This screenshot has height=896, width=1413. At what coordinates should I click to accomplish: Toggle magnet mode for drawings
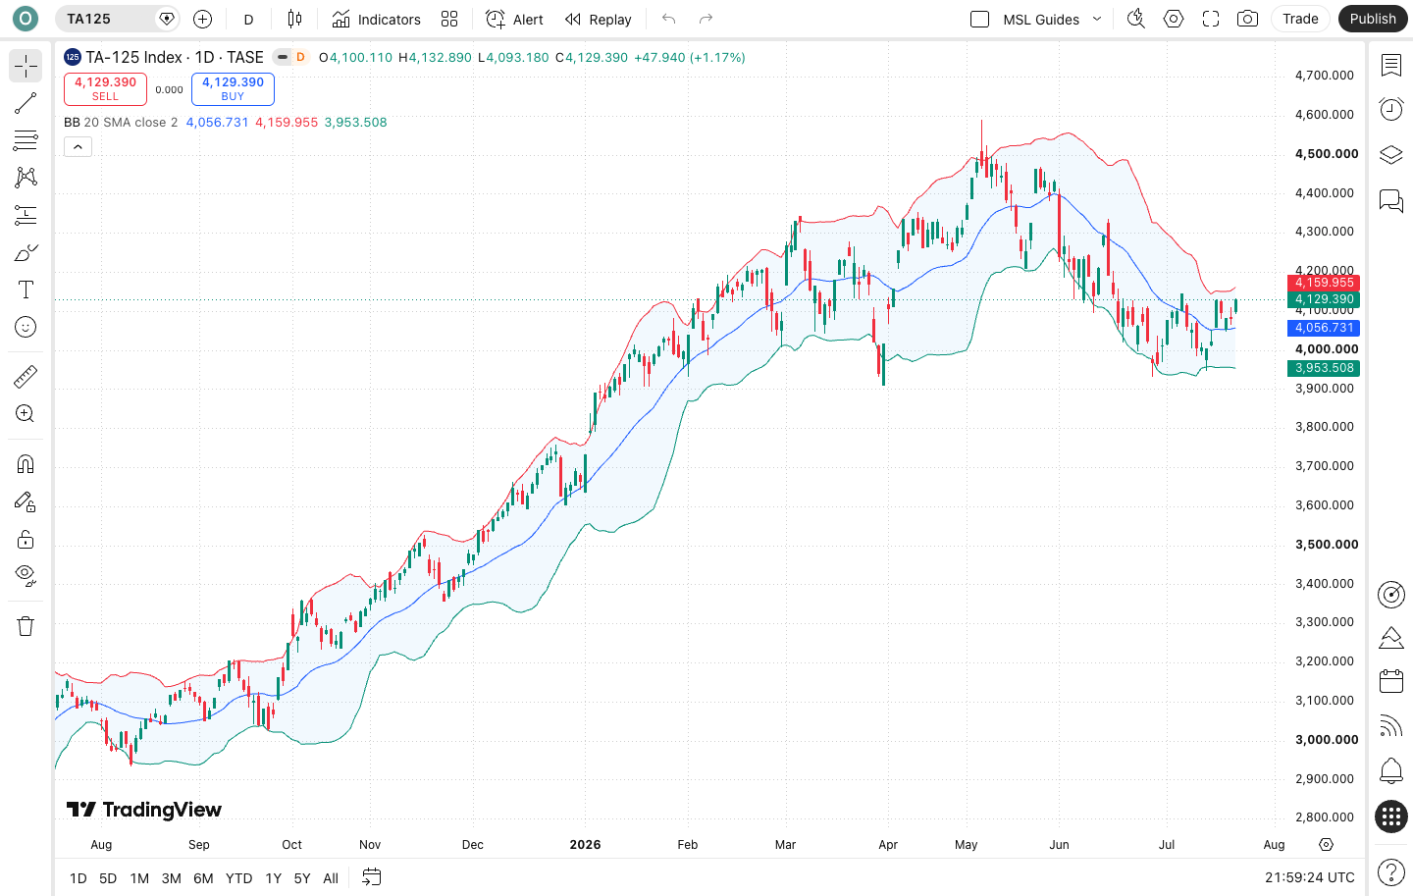(x=26, y=464)
